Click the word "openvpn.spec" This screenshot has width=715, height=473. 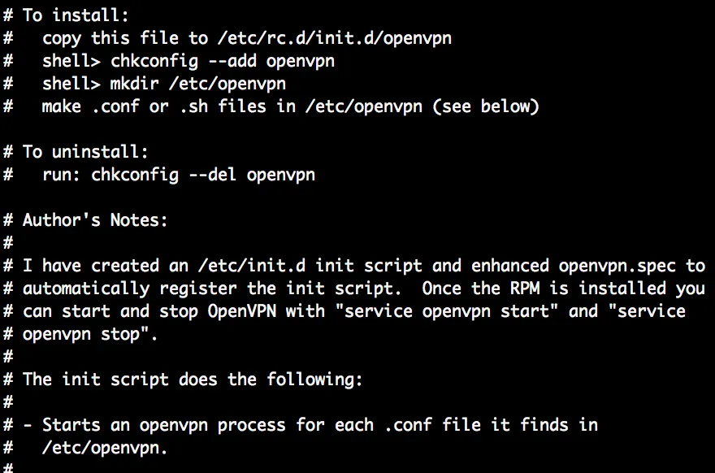[617, 266]
